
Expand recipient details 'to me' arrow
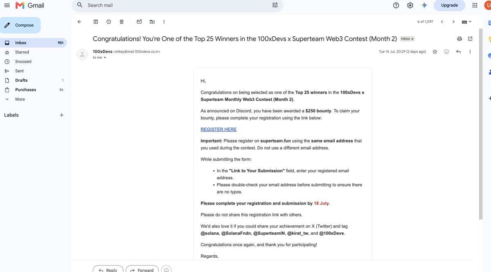tap(105, 58)
